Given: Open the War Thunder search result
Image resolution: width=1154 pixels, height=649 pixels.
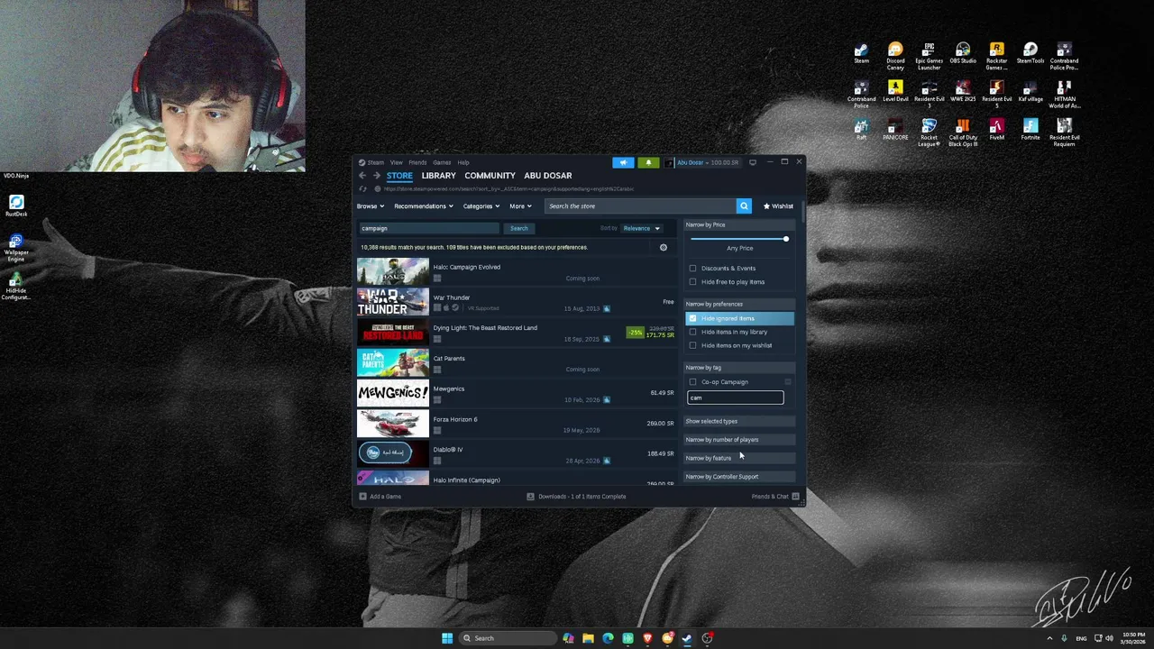Looking at the screenshot, I should point(516,302).
